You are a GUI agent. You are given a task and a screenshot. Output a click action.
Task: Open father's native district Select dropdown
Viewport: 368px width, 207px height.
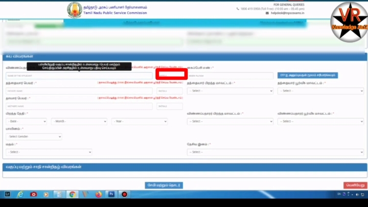pos(320,91)
